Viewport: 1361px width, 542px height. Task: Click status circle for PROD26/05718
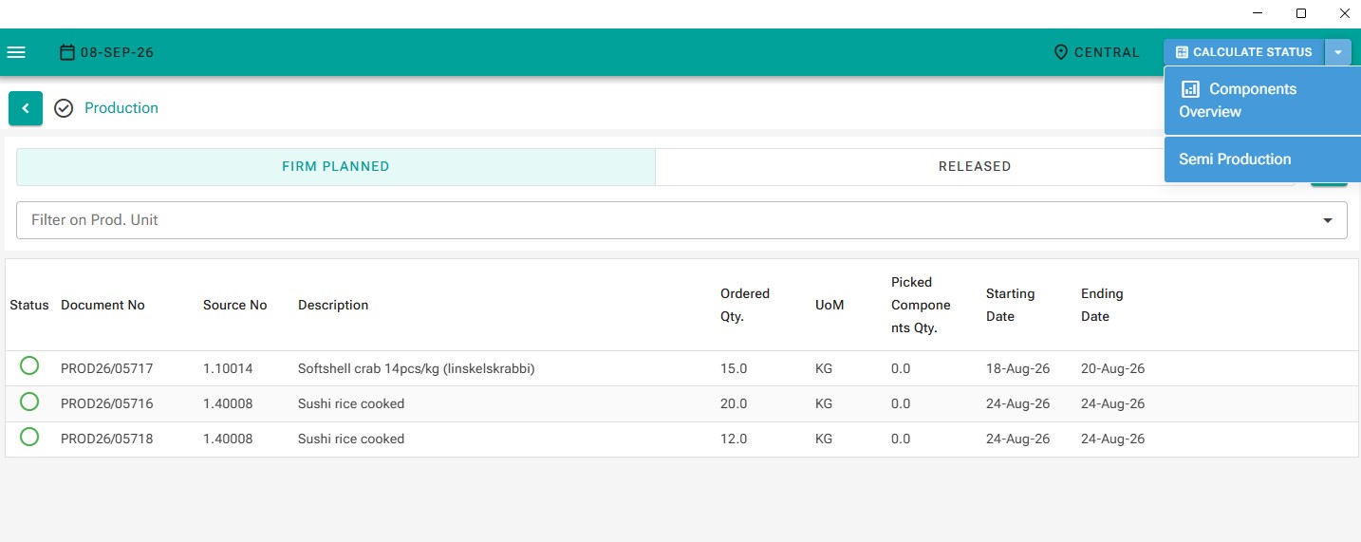29,437
